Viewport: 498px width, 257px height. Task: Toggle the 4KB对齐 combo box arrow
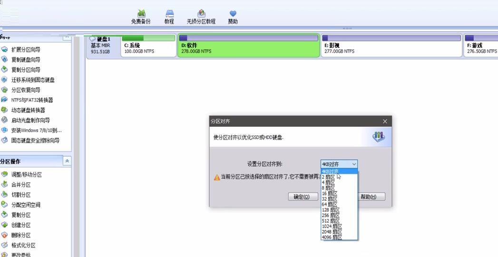[x=354, y=164]
